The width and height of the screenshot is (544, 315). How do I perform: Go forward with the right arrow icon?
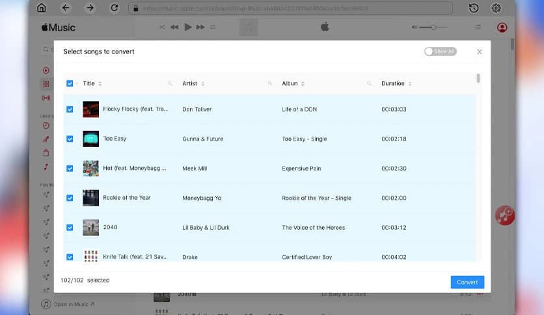pos(90,8)
